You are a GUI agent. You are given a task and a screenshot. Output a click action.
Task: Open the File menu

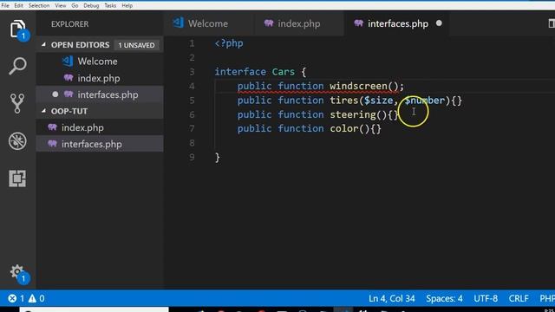click(x=5, y=6)
